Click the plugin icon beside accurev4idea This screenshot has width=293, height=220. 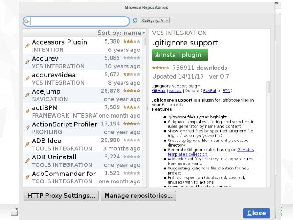pos(28,79)
